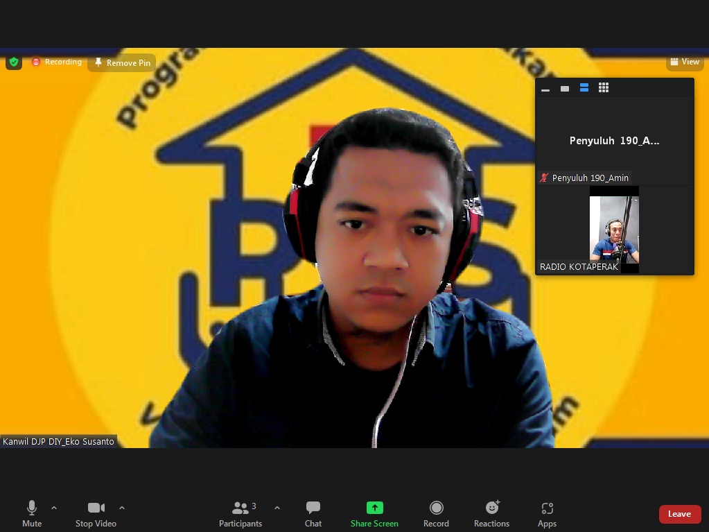
Task: Open the Reactions menu
Action: pos(491,513)
